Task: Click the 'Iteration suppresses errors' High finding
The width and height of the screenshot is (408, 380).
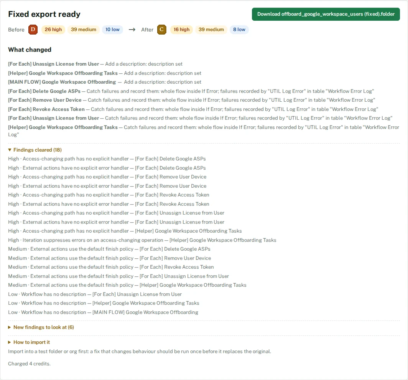Action: [142, 240]
